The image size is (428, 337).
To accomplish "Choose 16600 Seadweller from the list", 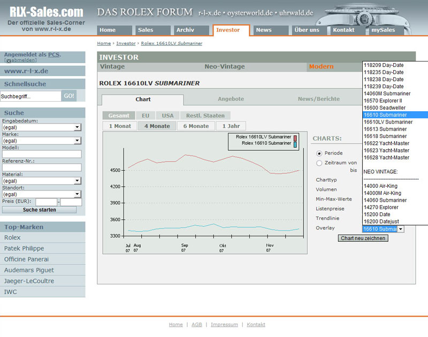I will click(x=384, y=108).
